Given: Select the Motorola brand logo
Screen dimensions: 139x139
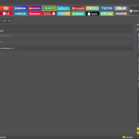Looking at the screenshot, I should [134, 11].
